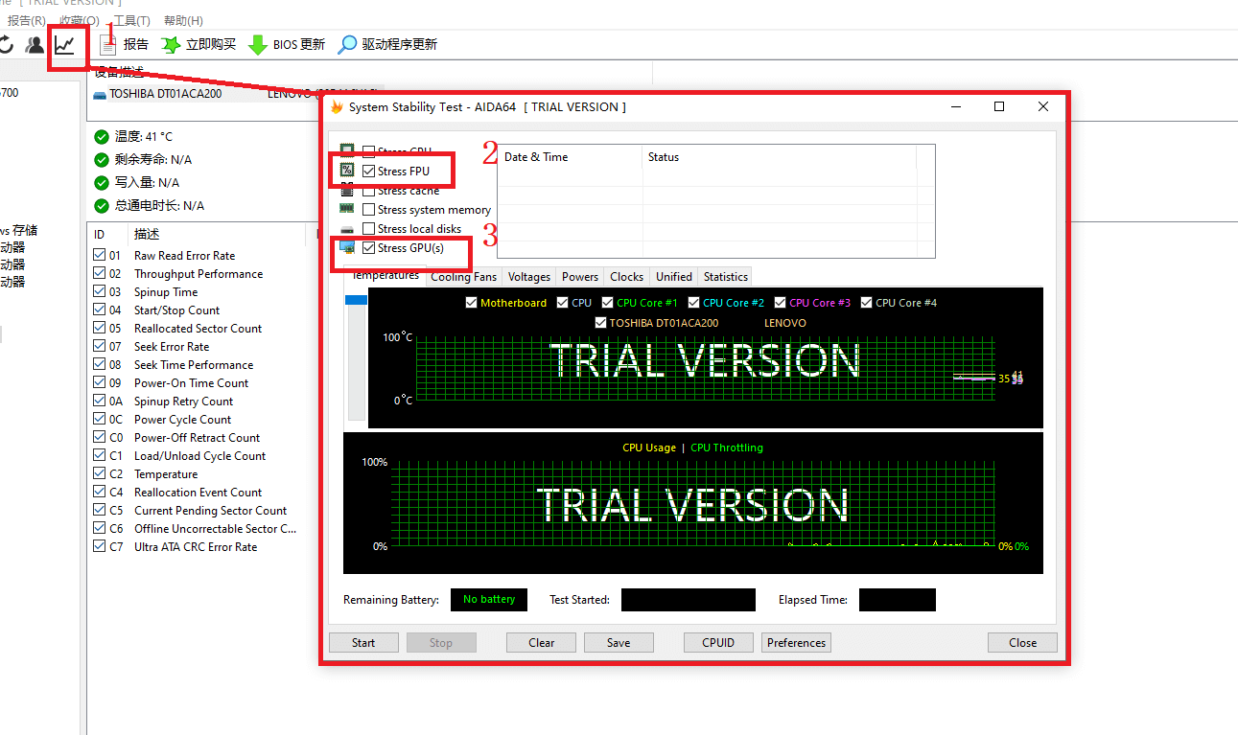Click the user profile toolbar icon
Image resolution: width=1238 pixels, height=735 pixels.
pyautogui.click(x=35, y=45)
